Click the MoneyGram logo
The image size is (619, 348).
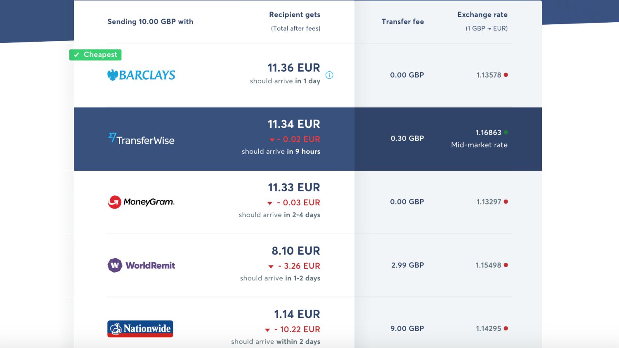point(141,202)
